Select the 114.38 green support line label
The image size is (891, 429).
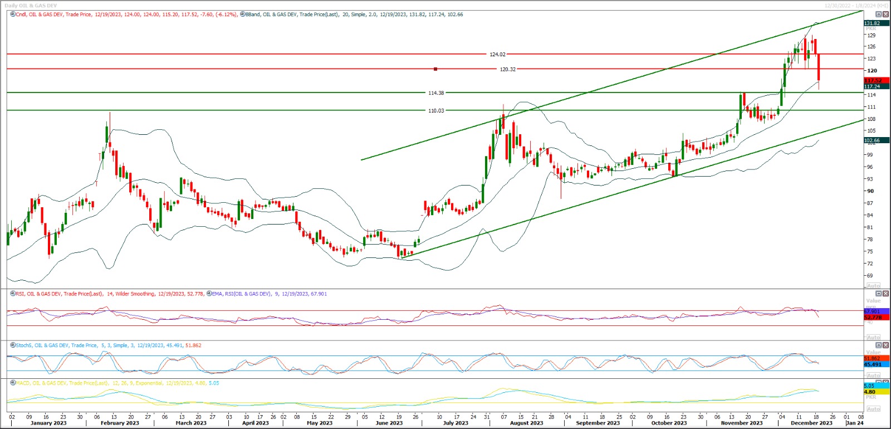[436, 93]
